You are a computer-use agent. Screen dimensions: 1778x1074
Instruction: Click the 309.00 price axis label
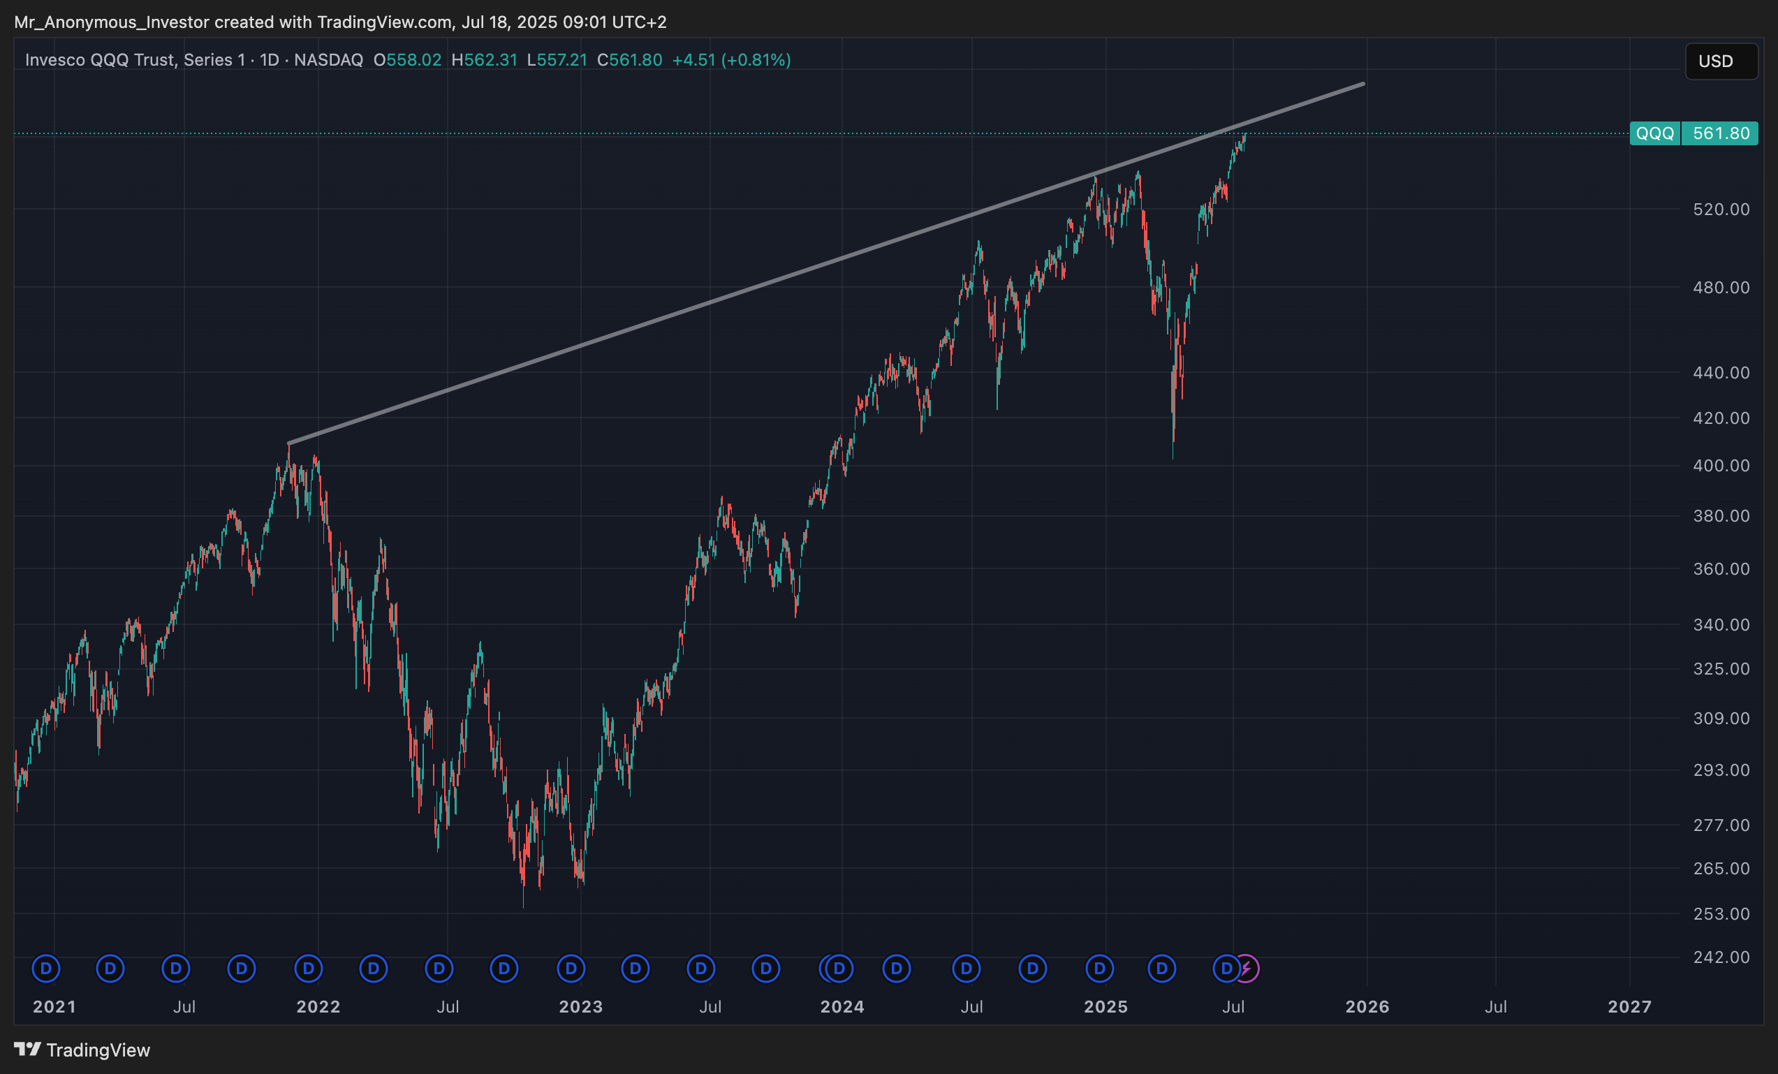(1721, 718)
